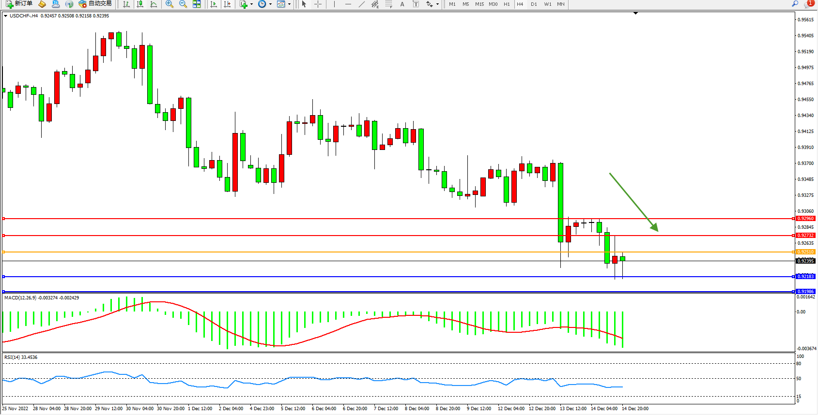
Task: Click the New Order (新订单) button
Action: pyautogui.click(x=19, y=4)
